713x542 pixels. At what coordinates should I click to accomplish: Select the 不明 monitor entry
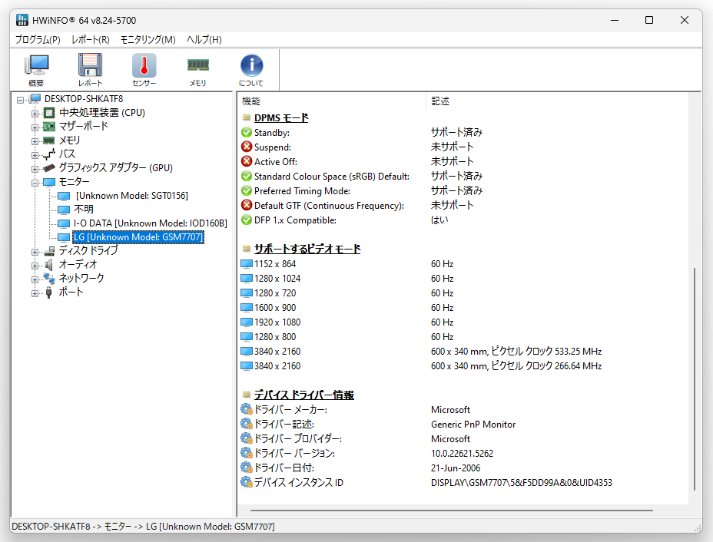pos(84,210)
